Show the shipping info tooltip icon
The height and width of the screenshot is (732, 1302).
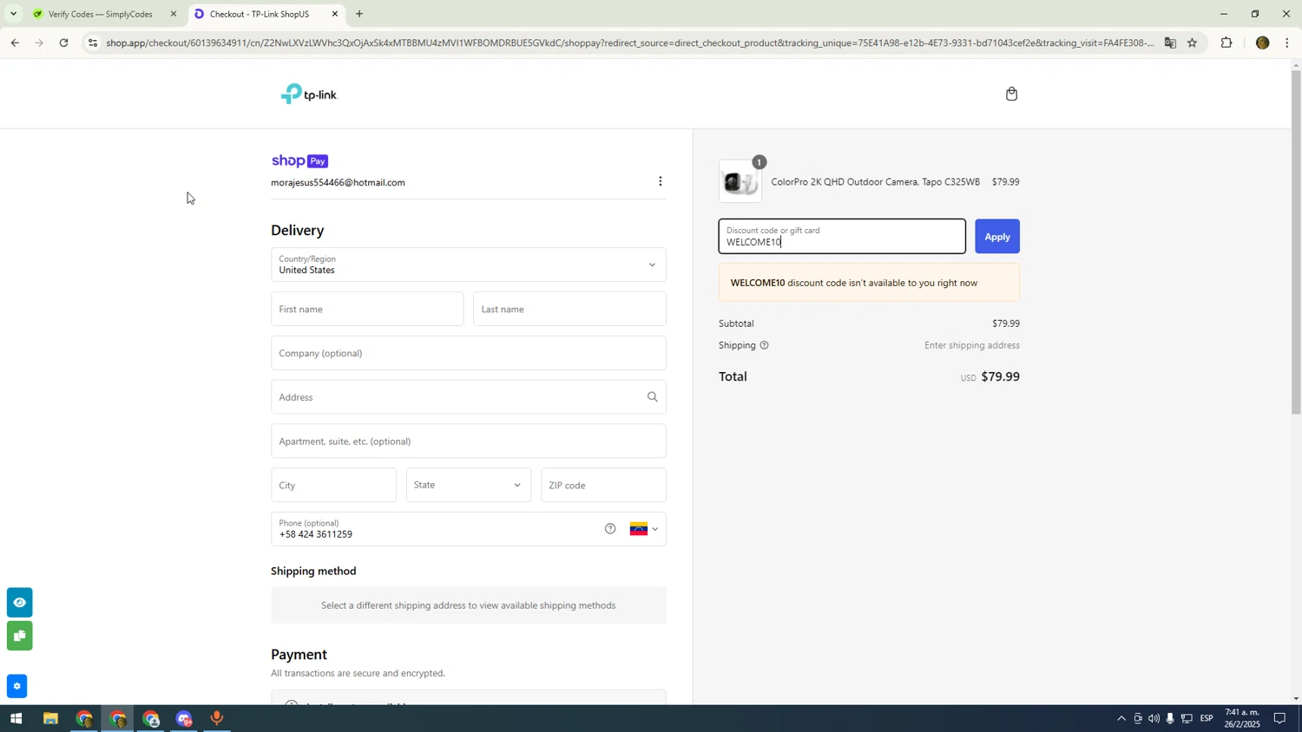point(764,345)
